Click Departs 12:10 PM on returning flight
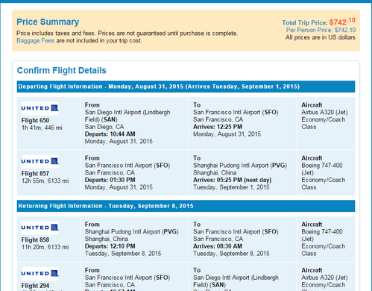The image size is (372, 291). click(110, 246)
